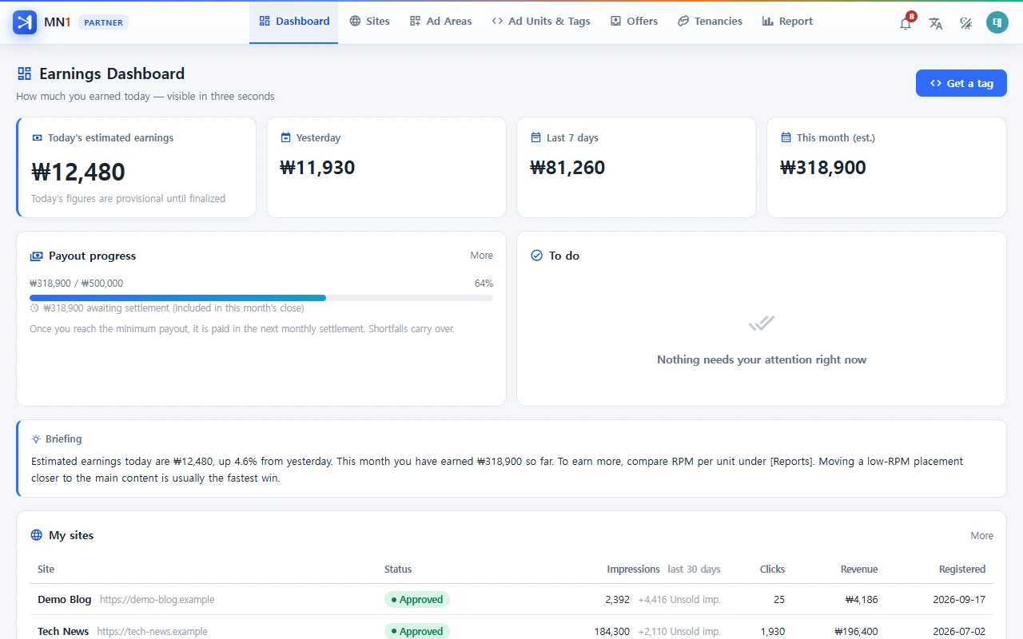The height and width of the screenshot is (639, 1023).
Task: Click the double-check empty state icon
Action: [x=762, y=323]
